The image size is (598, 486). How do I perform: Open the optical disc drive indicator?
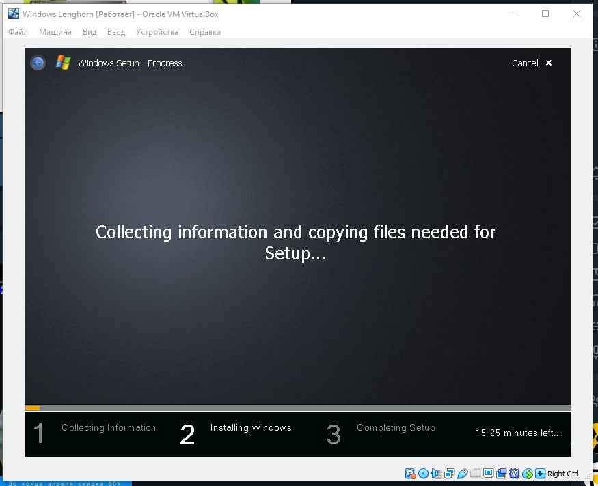click(423, 474)
